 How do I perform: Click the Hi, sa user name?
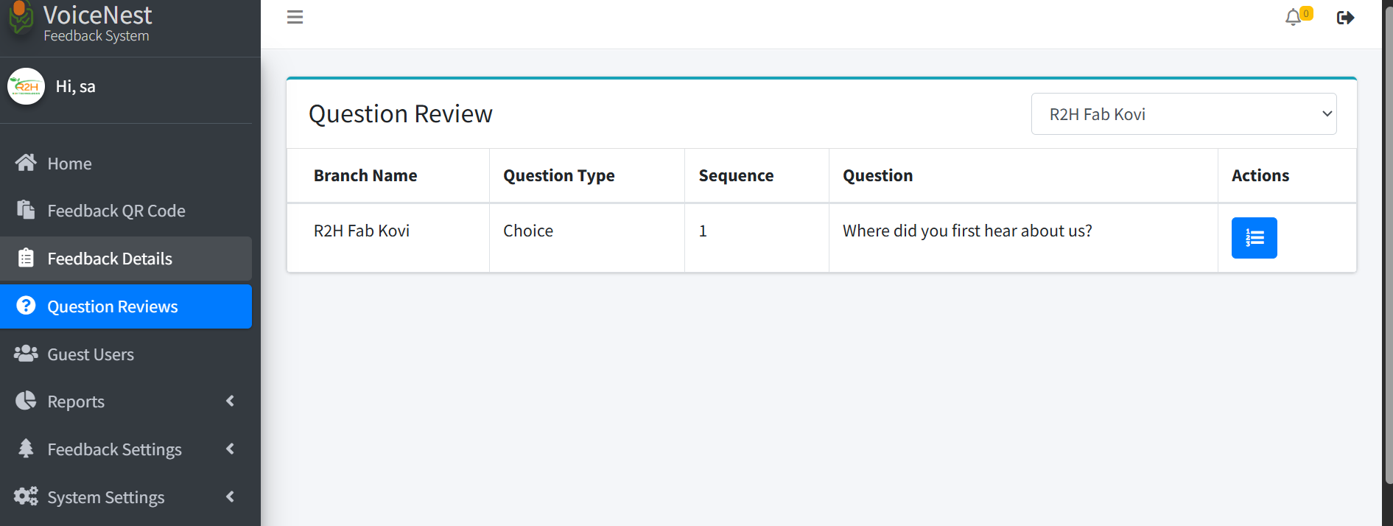(75, 87)
